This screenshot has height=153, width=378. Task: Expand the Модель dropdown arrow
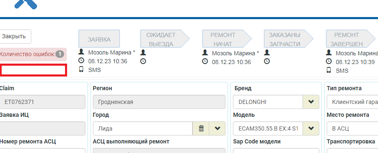tap(311, 128)
